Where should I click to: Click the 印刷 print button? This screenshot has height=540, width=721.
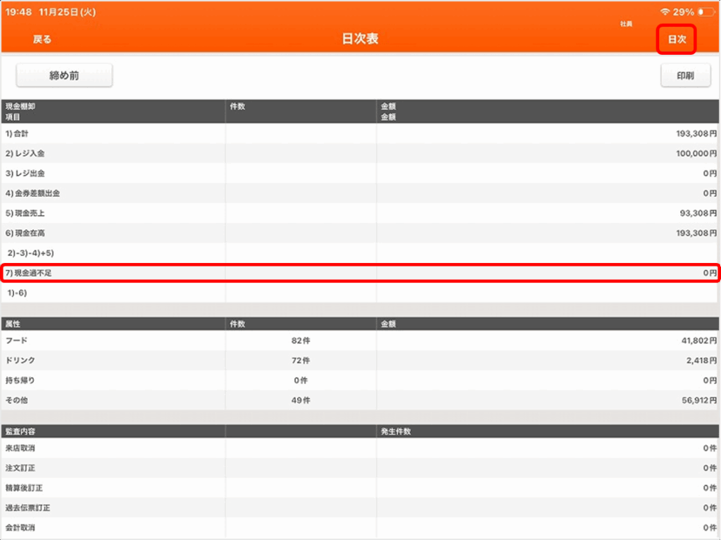[x=684, y=76]
